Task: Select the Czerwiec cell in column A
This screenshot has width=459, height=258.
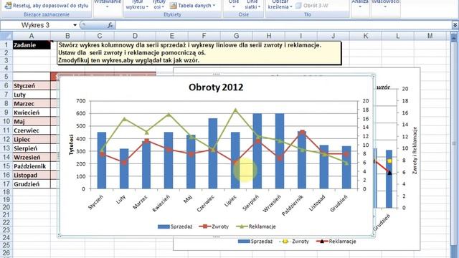Action: point(32,130)
